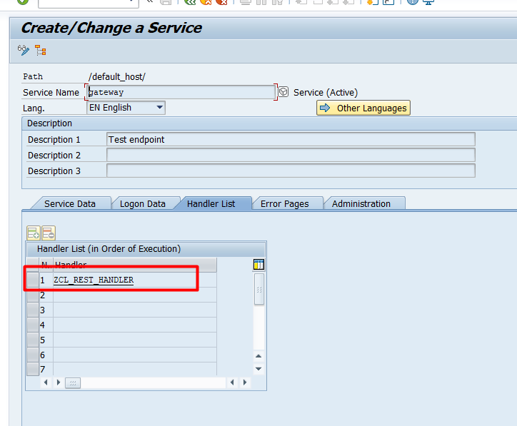Open the ZCL_REST_HANDLER handler entry
This screenshot has width=517, height=426.
tap(94, 280)
